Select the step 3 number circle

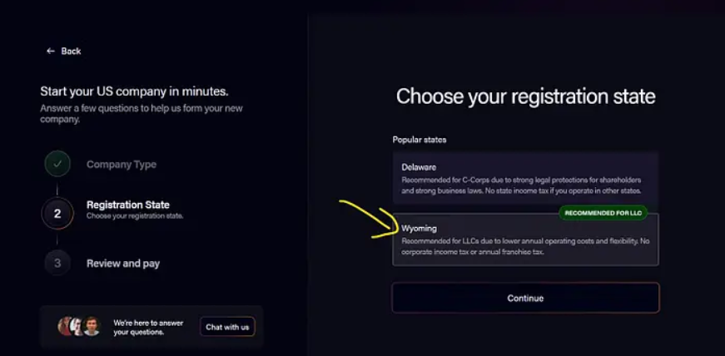click(57, 264)
